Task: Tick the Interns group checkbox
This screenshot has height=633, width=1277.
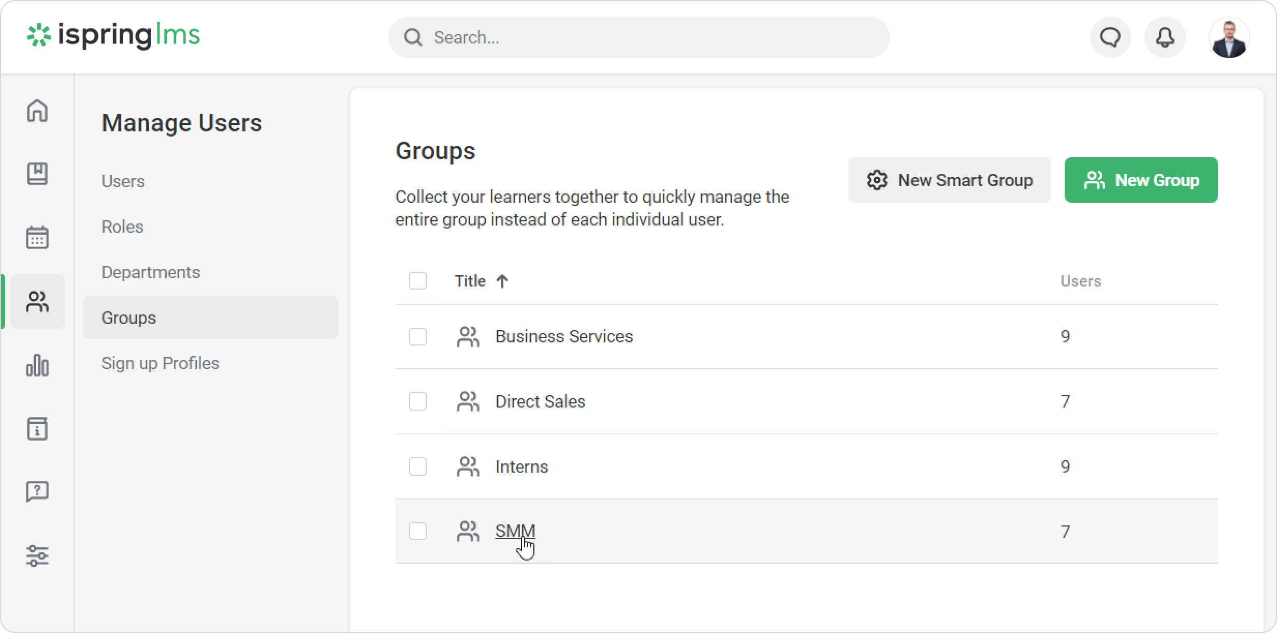Action: [x=418, y=466]
